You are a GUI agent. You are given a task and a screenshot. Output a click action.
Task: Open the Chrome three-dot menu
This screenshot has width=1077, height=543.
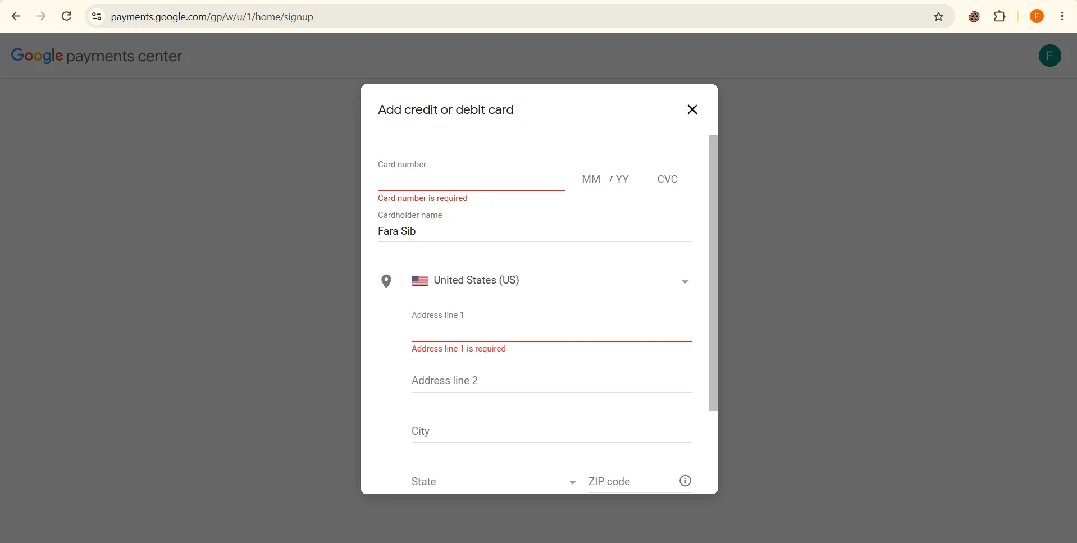point(1062,16)
